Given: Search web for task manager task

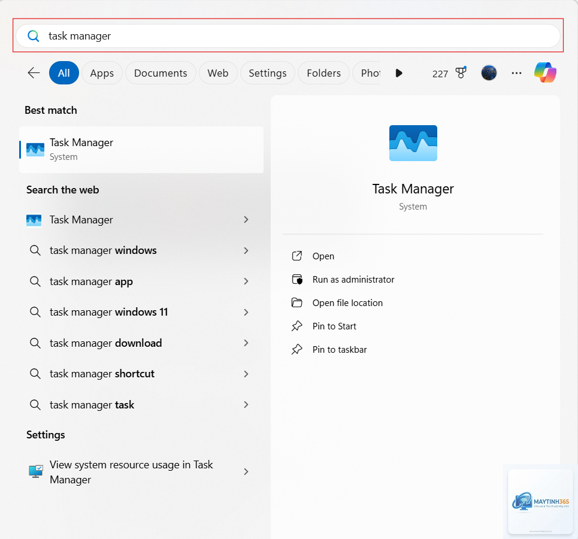Looking at the screenshot, I should pyautogui.click(x=92, y=404).
